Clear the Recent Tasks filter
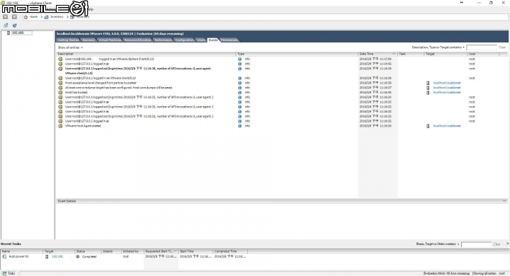 (497, 244)
